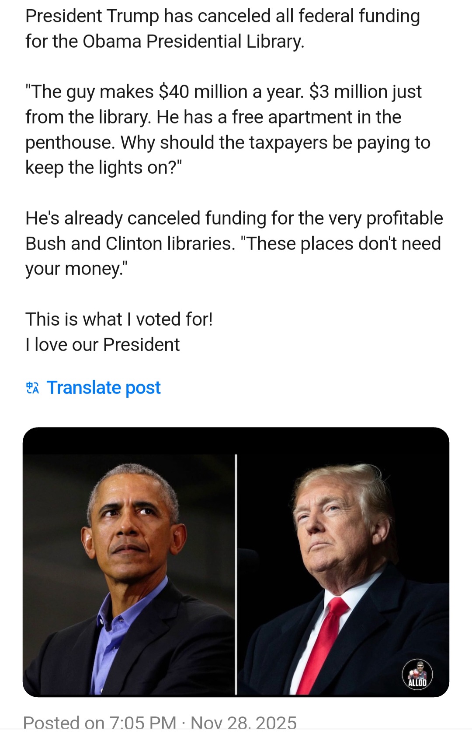Image resolution: width=472 pixels, height=734 pixels.
Task: Click the "These places don't need your money" quote
Action: [344, 244]
